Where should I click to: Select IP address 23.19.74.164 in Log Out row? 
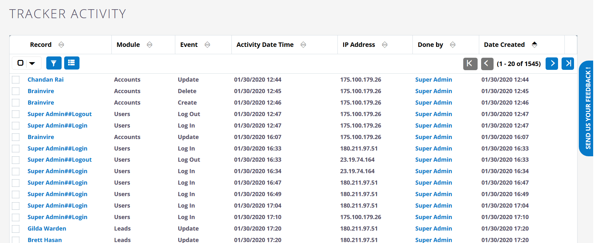[357, 160]
